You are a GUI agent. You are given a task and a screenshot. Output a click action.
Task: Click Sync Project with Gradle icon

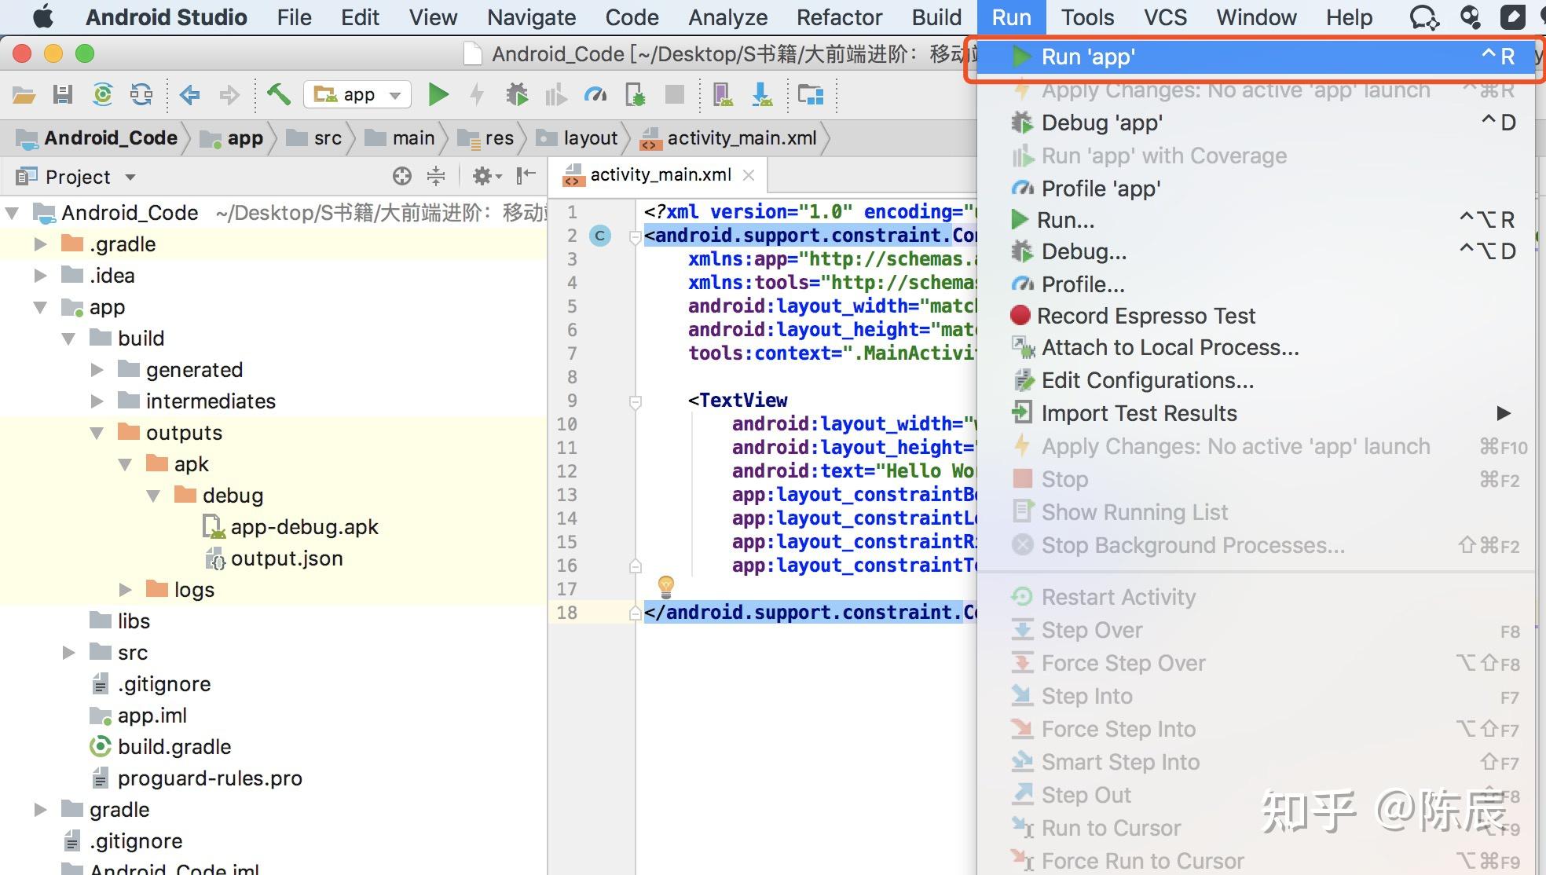(102, 95)
